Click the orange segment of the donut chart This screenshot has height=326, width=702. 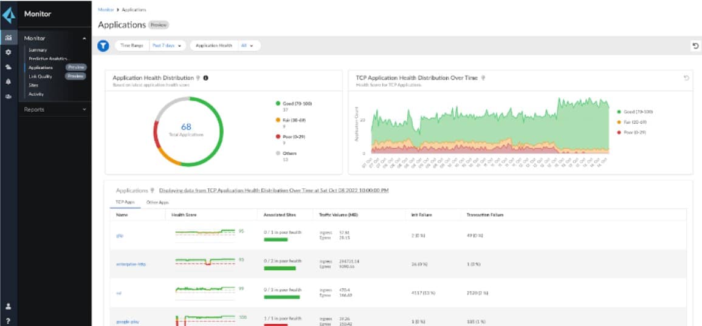point(167,157)
